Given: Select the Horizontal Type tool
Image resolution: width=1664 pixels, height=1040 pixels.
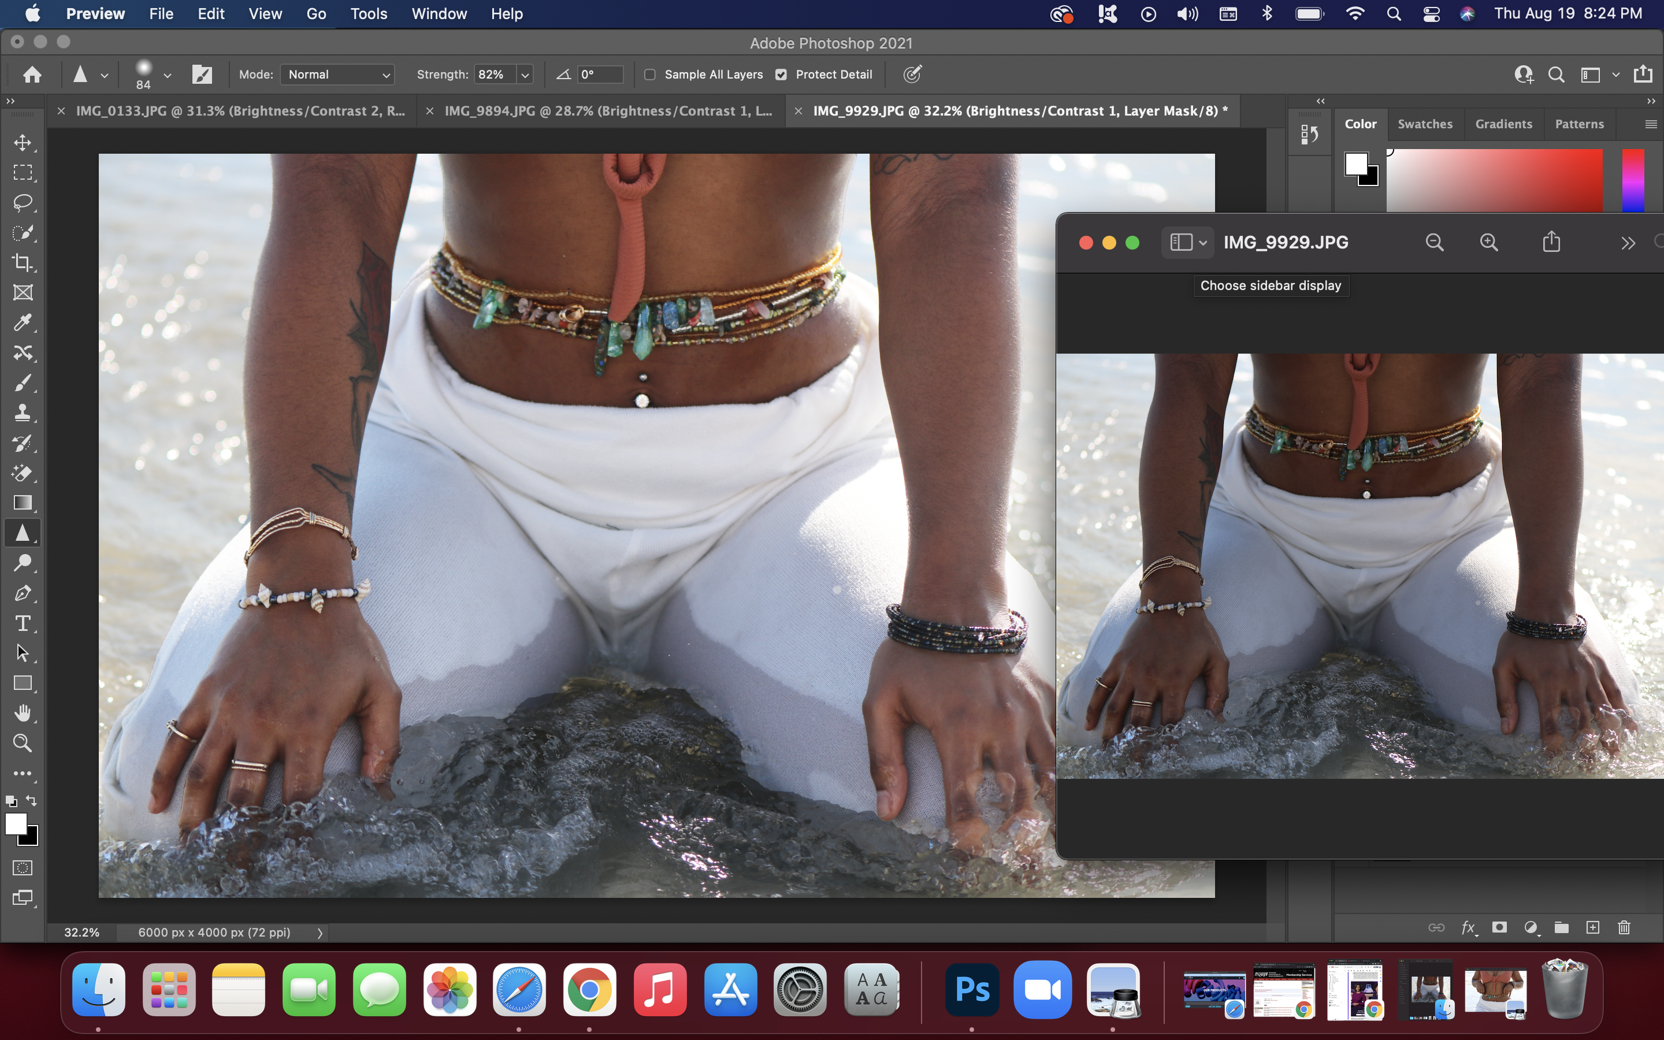Looking at the screenshot, I should (23, 623).
